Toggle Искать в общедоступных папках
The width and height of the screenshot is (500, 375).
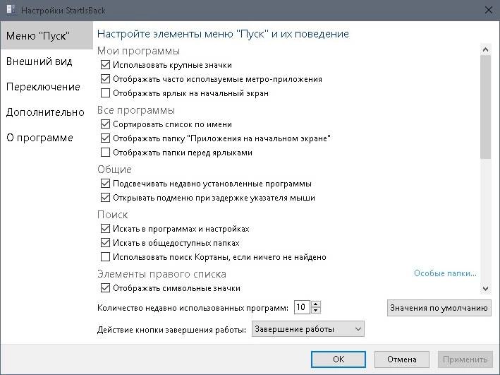[105, 243]
